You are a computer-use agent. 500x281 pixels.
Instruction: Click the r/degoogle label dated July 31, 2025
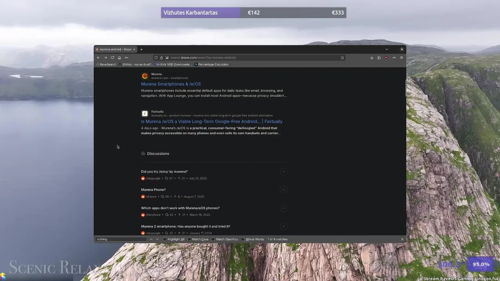[153, 178]
